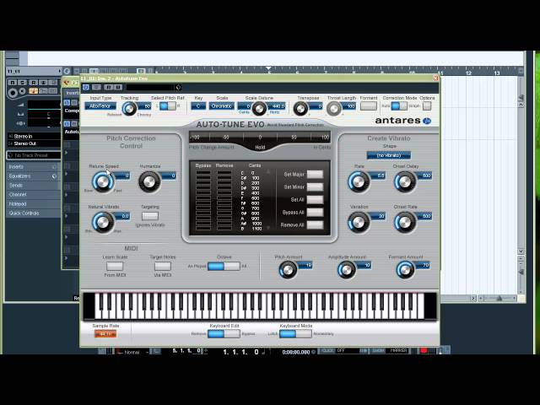Click the red record button in the transport
This screenshot has width=540, height=405.
424,351
